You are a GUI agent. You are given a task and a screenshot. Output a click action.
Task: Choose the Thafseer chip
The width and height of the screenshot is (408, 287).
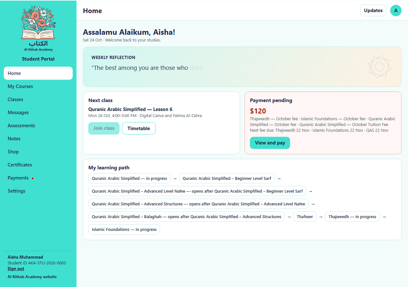(305, 217)
